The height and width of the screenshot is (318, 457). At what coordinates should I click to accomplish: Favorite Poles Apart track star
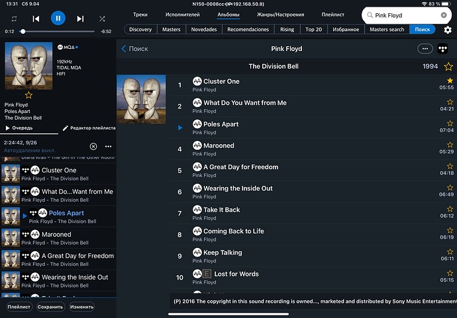[450, 123]
